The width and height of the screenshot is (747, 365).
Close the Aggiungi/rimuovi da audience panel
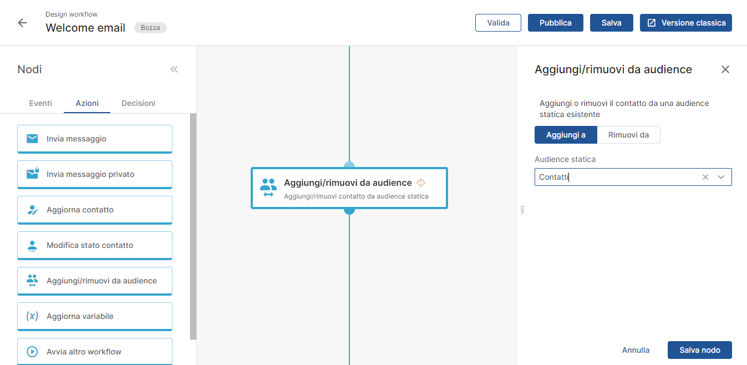[x=725, y=69]
